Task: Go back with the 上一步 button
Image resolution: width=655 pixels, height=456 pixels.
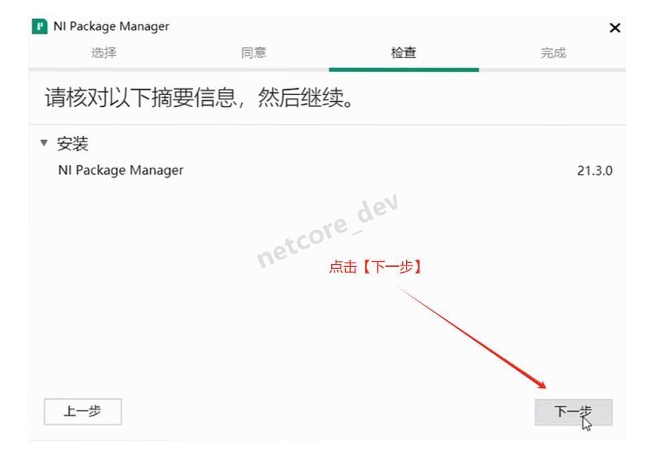Action: click(x=83, y=412)
